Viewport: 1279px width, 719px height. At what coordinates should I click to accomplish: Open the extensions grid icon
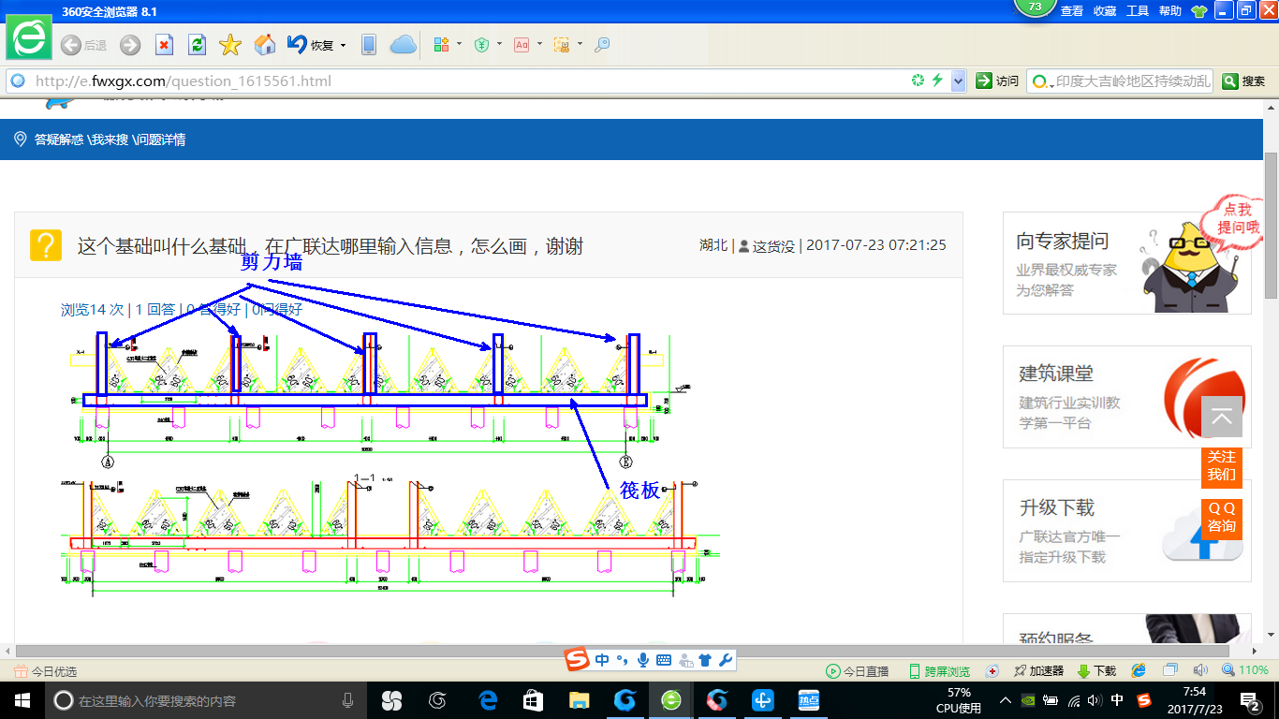coord(441,45)
